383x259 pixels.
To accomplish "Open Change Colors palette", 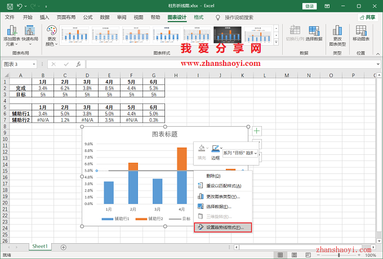I will pyautogui.click(x=52, y=35).
